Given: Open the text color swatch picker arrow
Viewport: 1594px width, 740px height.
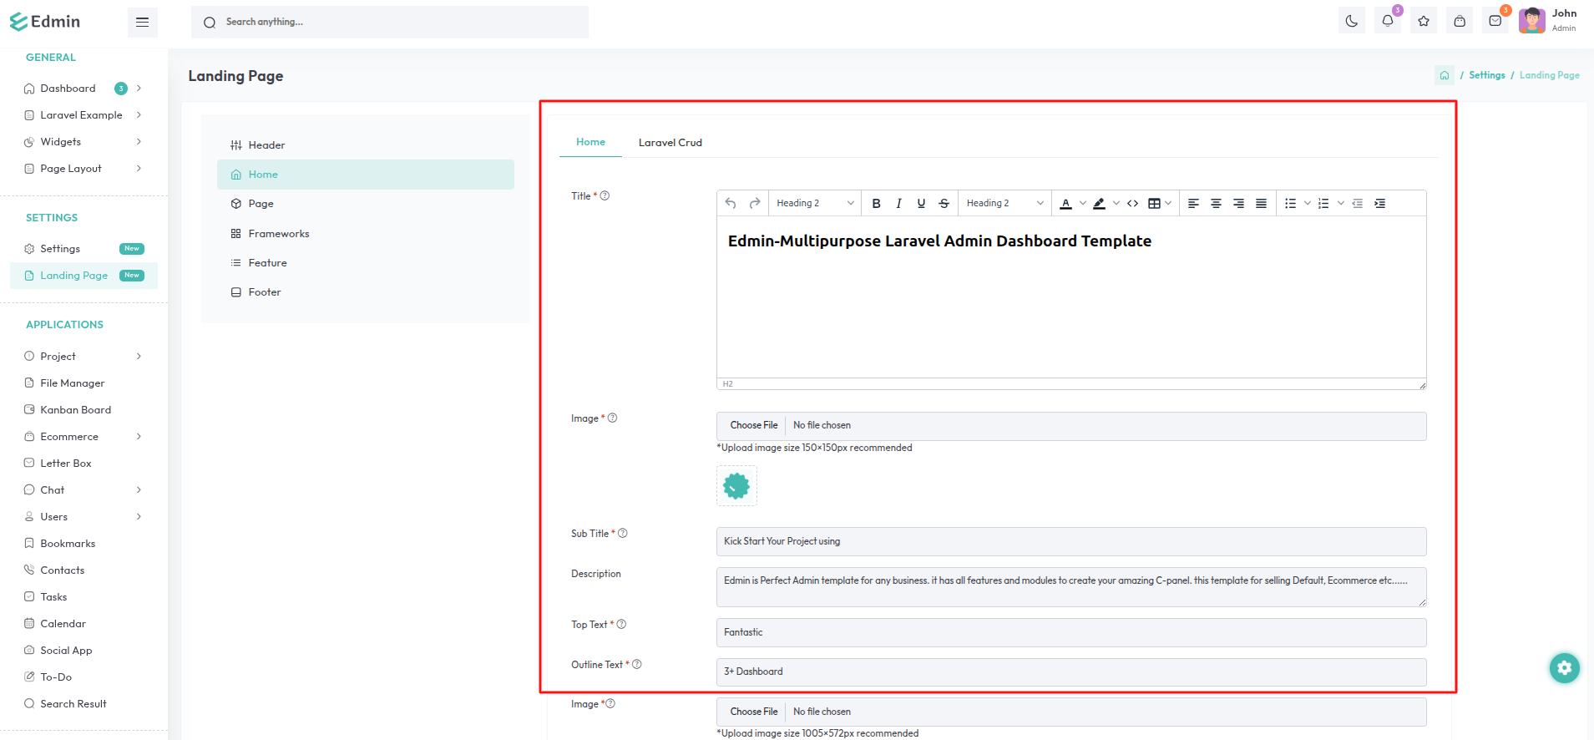Looking at the screenshot, I should (1083, 204).
